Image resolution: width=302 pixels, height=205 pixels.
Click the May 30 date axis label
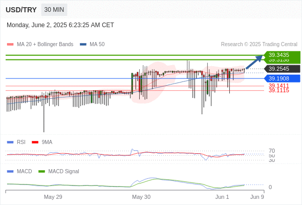[x=141, y=197]
